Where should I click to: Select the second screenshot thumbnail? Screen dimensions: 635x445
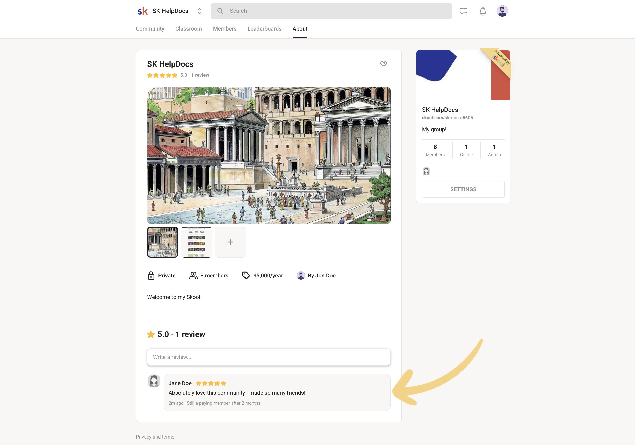196,242
